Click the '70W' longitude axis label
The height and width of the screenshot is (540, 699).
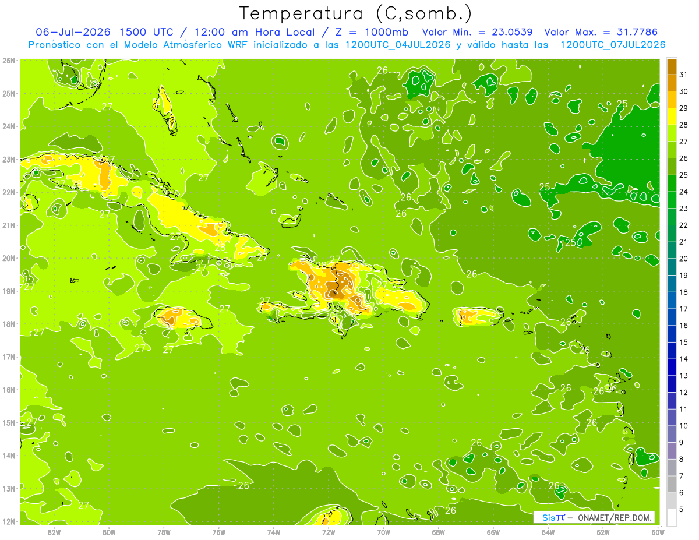[383, 531]
